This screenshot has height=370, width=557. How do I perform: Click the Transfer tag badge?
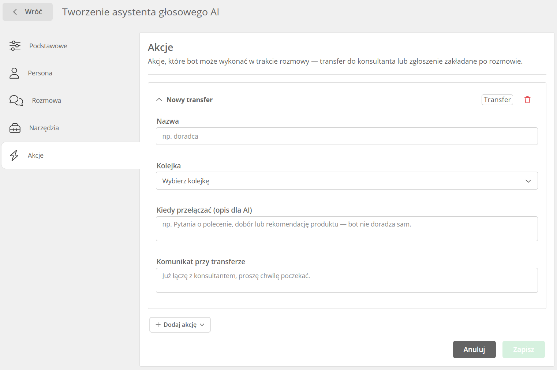point(497,100)
